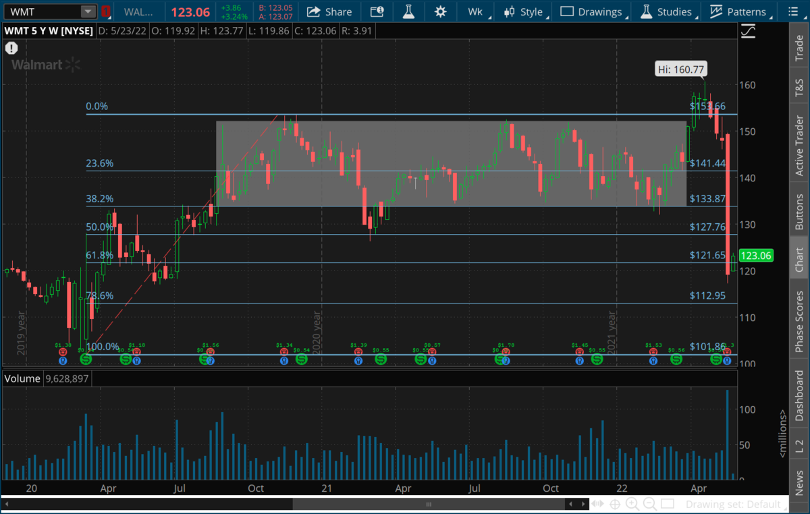Click the red earnings icon under $1.45

[579, 351]
